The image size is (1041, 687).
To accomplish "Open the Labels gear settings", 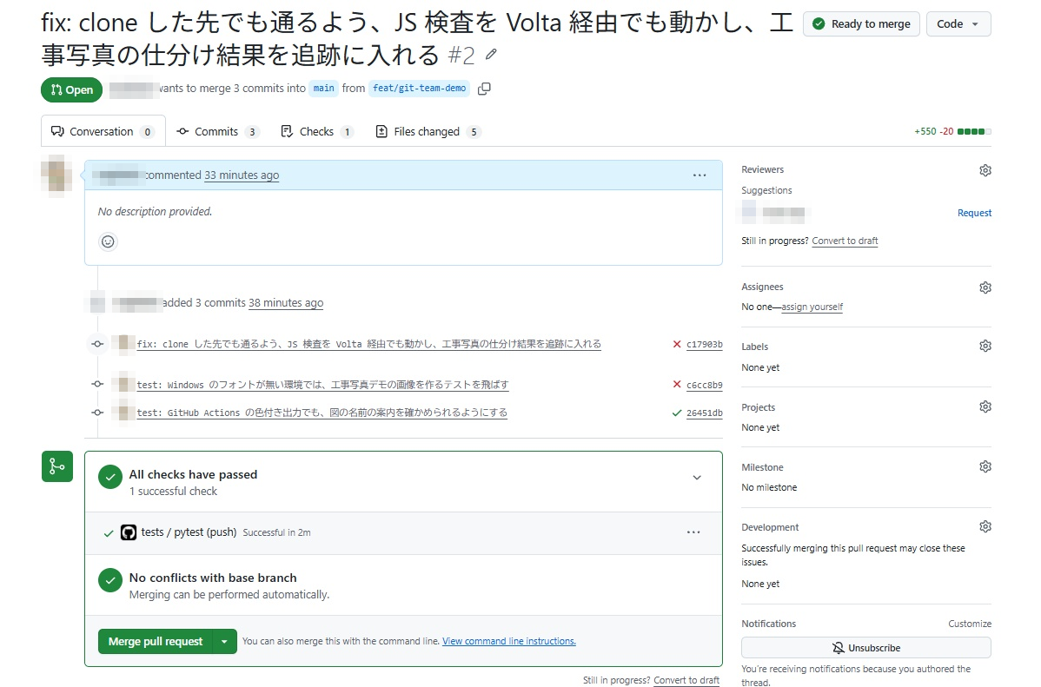I will click(x=985, y=346).
